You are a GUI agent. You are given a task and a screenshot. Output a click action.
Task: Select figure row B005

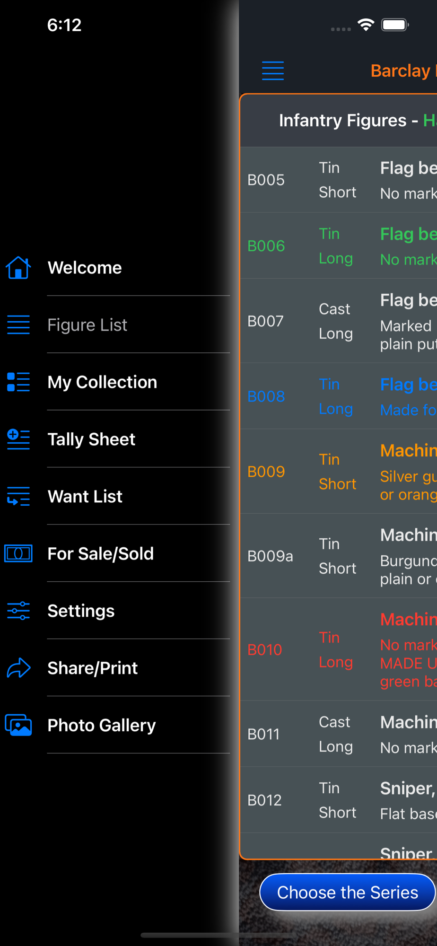pyautogui.click(x=339, y=180)
